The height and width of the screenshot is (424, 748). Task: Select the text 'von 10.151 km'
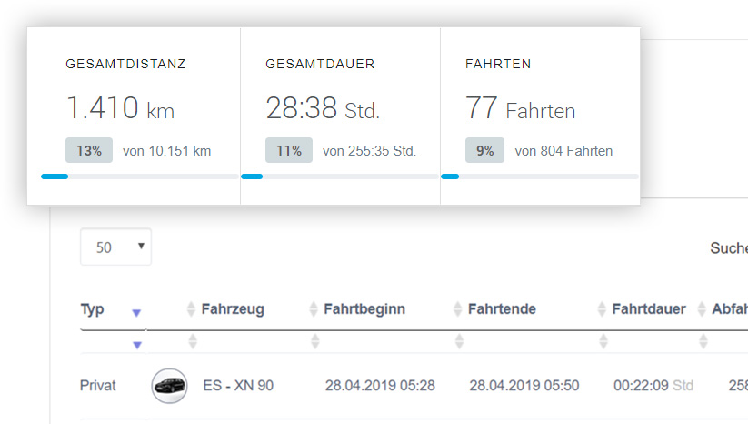click(167, 151)
